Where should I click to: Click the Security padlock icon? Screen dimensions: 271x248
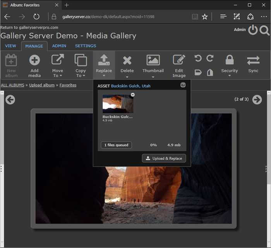click(230, 60)
